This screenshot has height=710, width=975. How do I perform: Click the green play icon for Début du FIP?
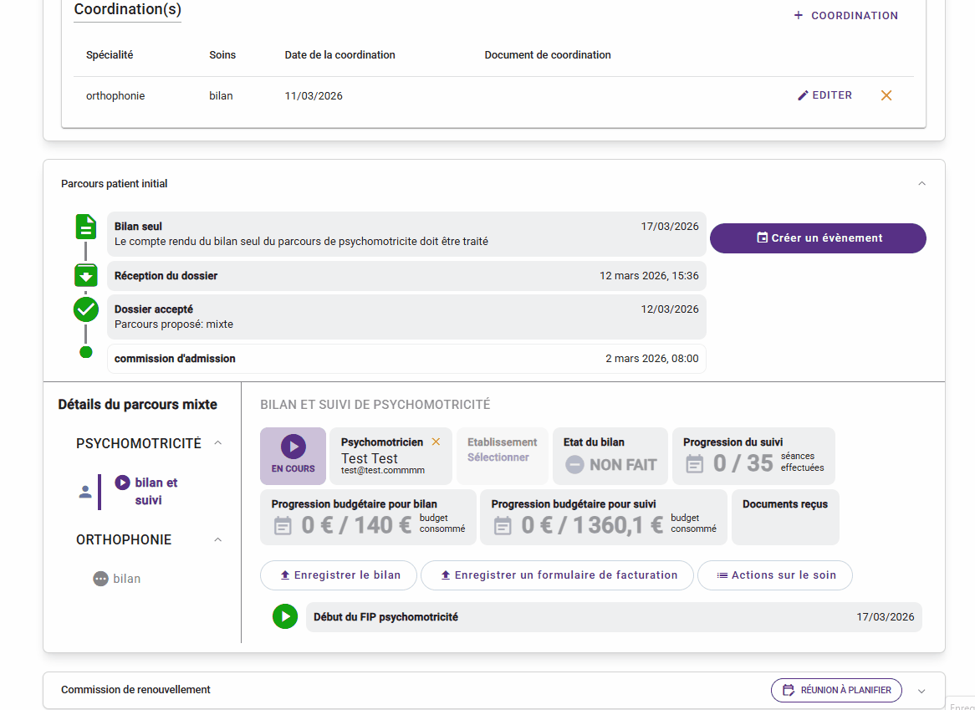click(x=285, y=616)
